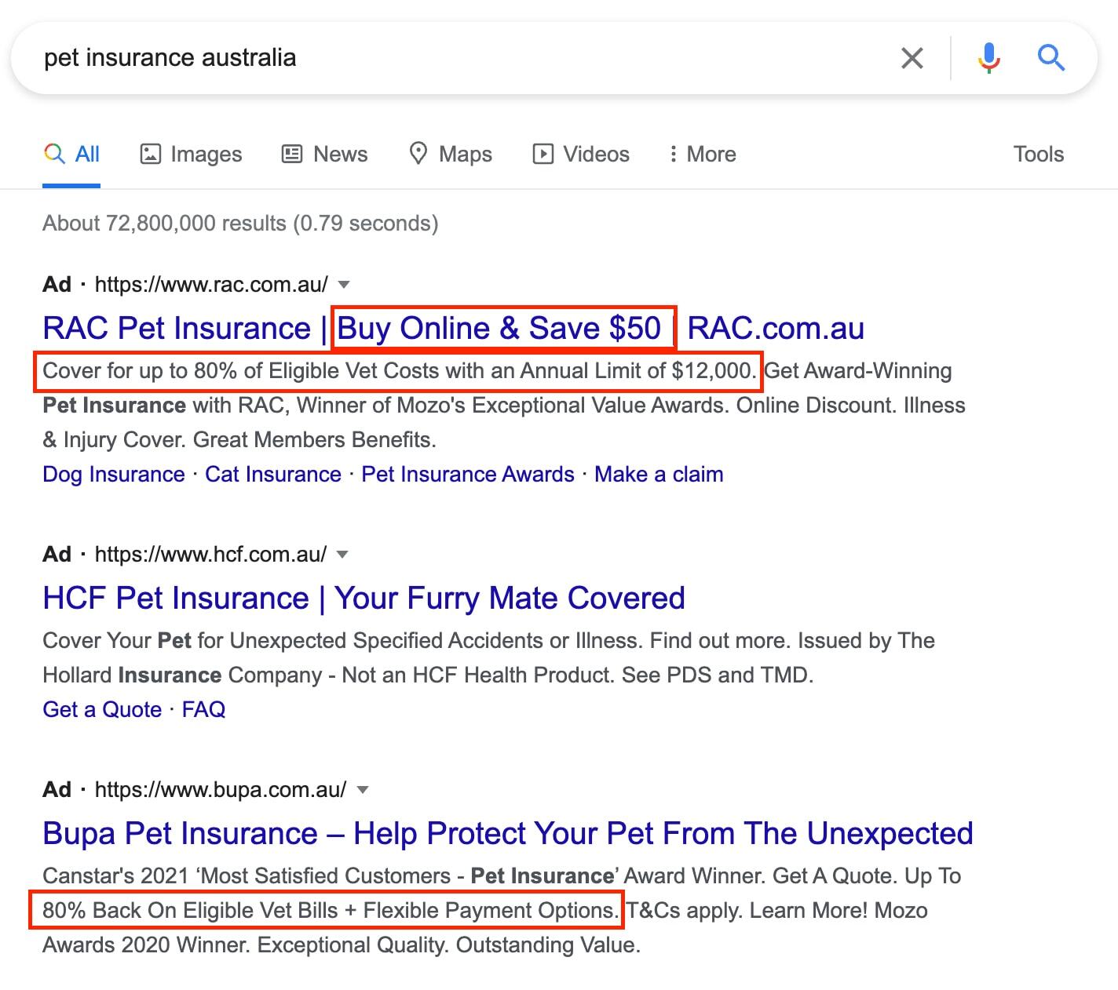Open the HCF Pet Insurance ad headline
Image resolution: width=1118 pixels, height=990 pixels.
tap(364, 598)
